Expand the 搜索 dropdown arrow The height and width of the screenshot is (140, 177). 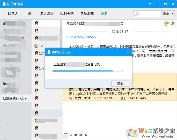[x=173, y=14]
